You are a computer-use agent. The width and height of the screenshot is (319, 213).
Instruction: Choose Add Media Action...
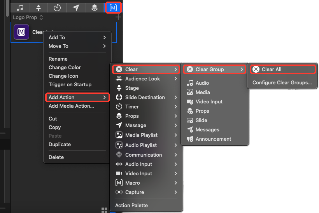coord(77,106)
